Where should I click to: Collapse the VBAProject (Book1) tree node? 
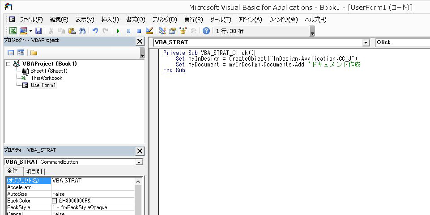coord(9,64)
